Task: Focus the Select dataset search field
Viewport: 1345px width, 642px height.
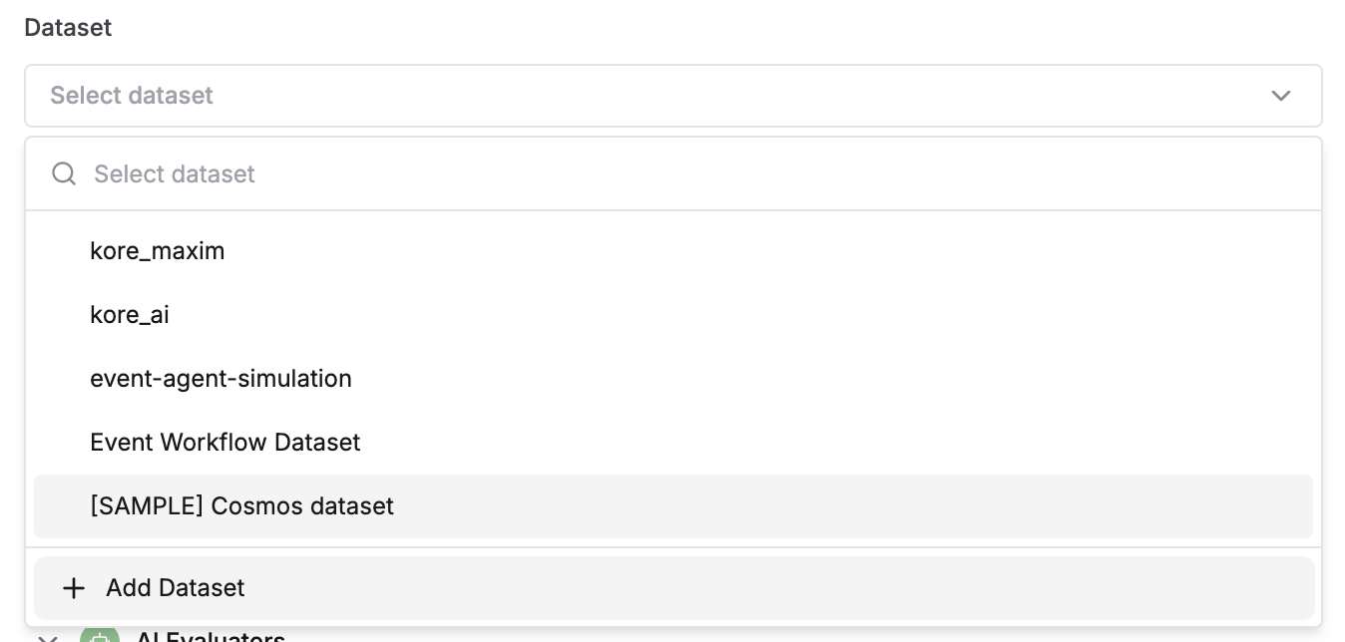Action: (673, 173)
